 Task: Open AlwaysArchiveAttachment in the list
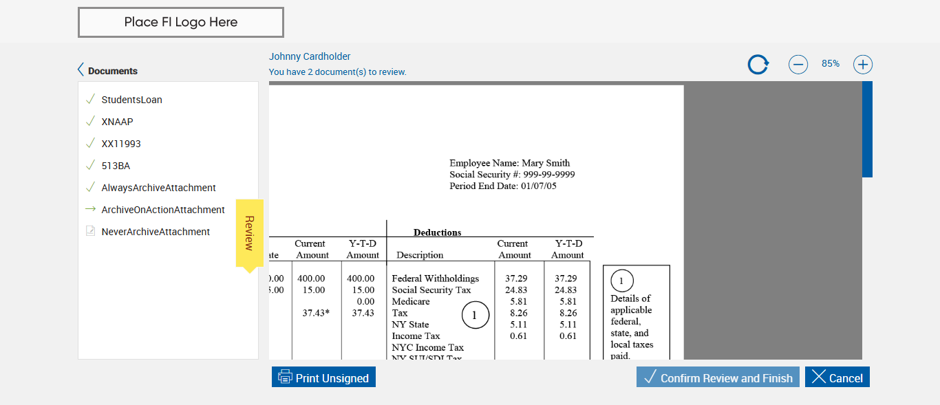(159, 188)
